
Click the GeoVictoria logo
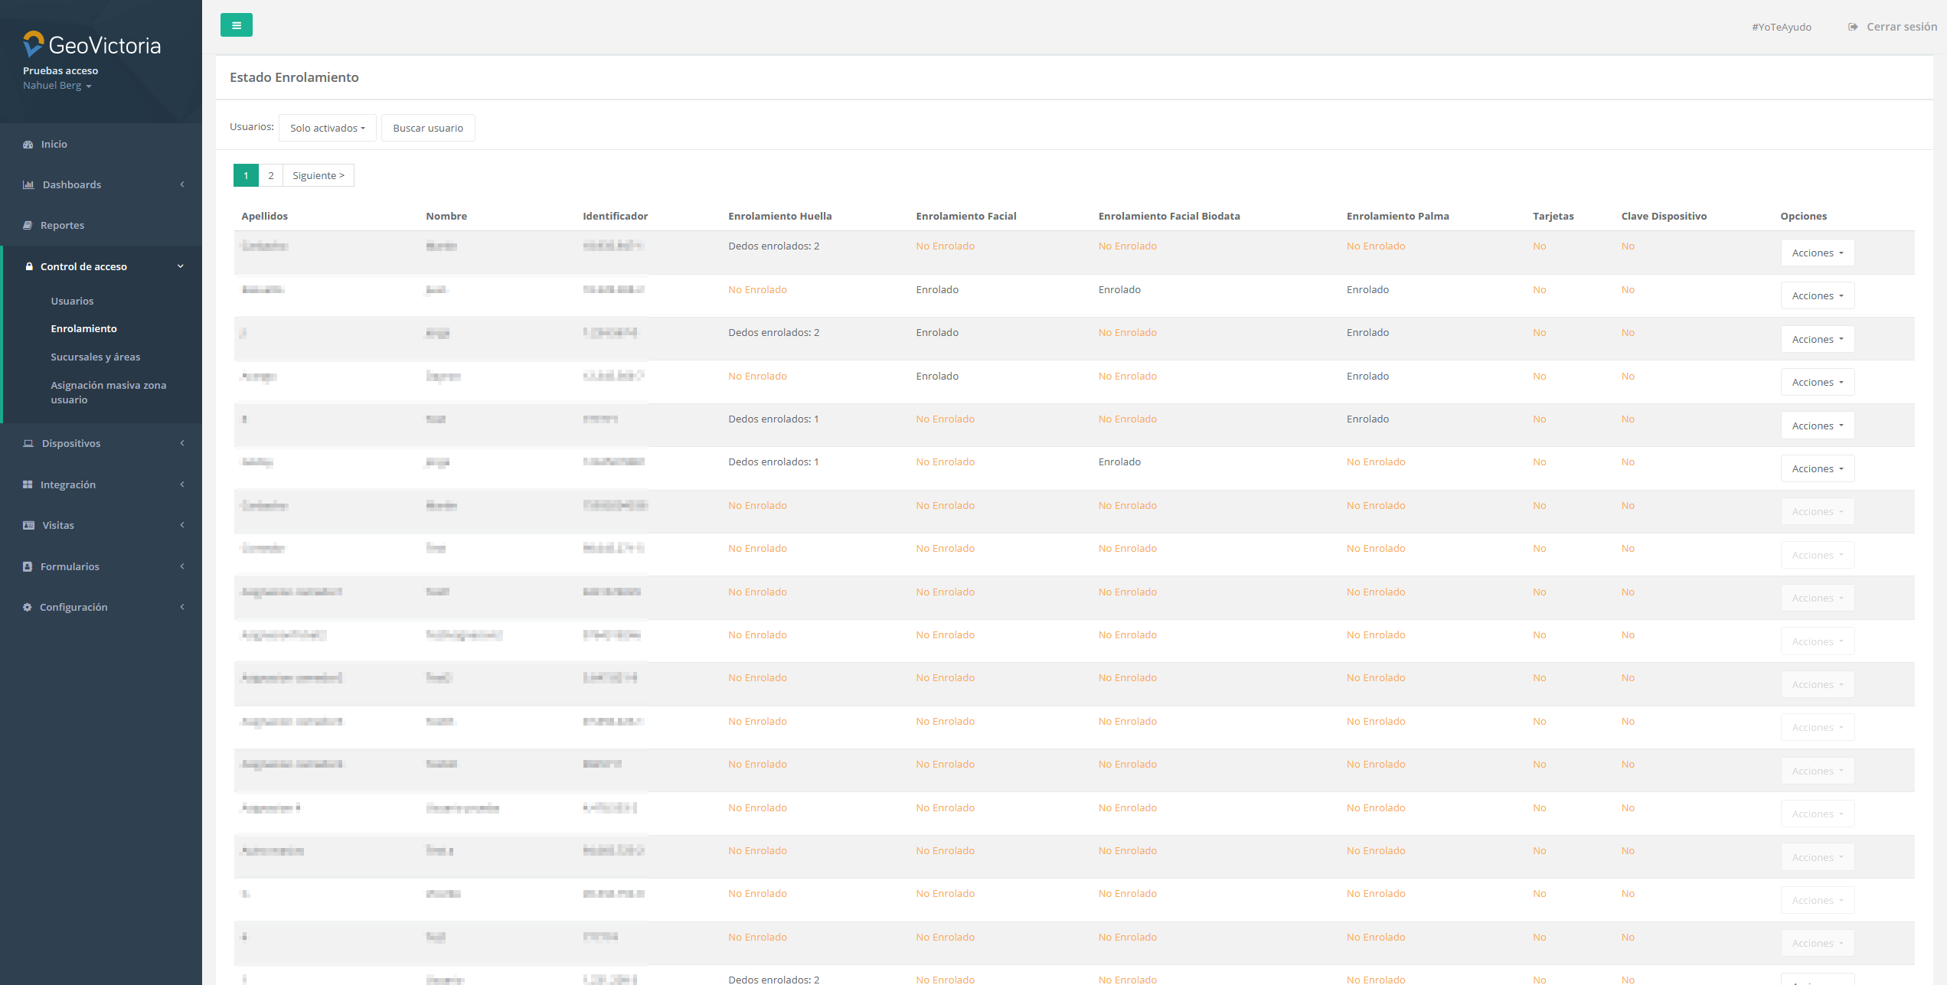(x=92, y=45)
